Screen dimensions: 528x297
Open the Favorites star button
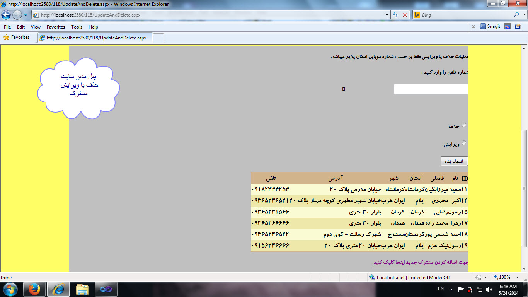coord(17,38)
